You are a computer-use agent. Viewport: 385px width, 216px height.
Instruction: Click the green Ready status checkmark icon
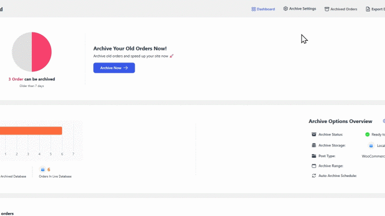(x=368, y=134)
